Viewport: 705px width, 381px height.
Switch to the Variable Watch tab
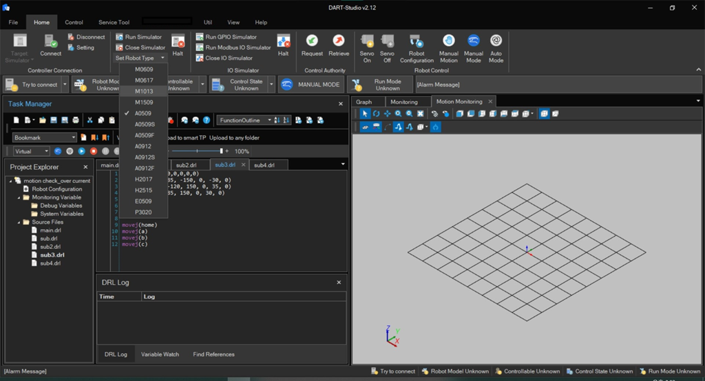coord(160,354)
